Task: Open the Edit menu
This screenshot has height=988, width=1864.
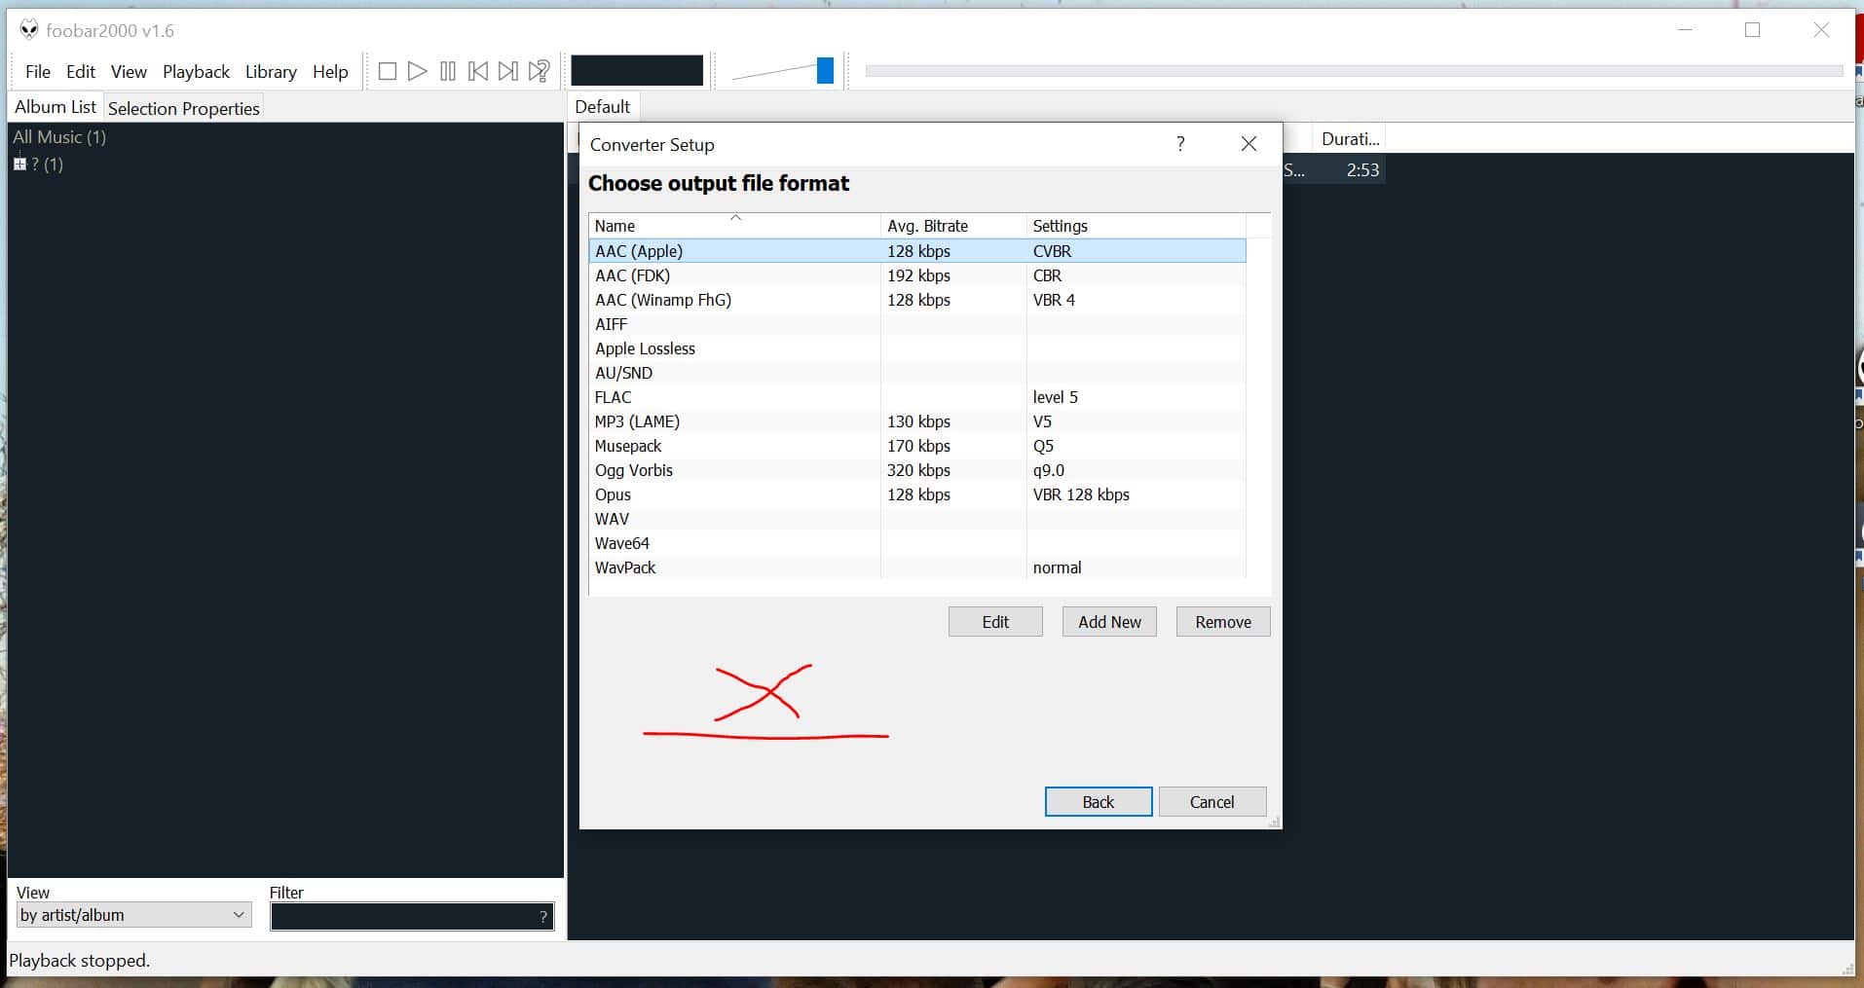Action: (81, 71)
